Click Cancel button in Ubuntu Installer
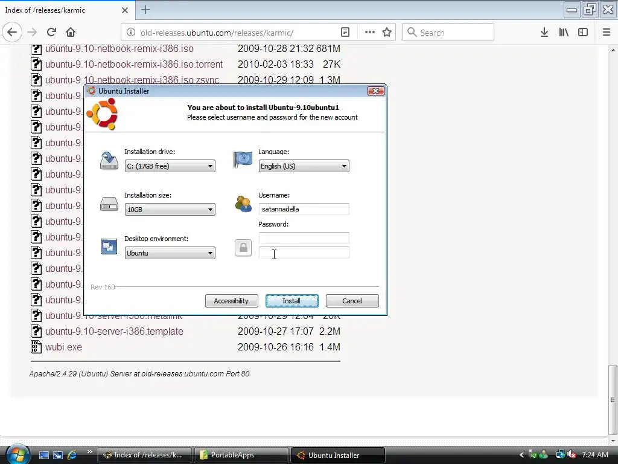 click(x=352, y=301)
